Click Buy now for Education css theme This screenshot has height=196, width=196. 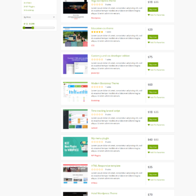(x=153, y=37)
